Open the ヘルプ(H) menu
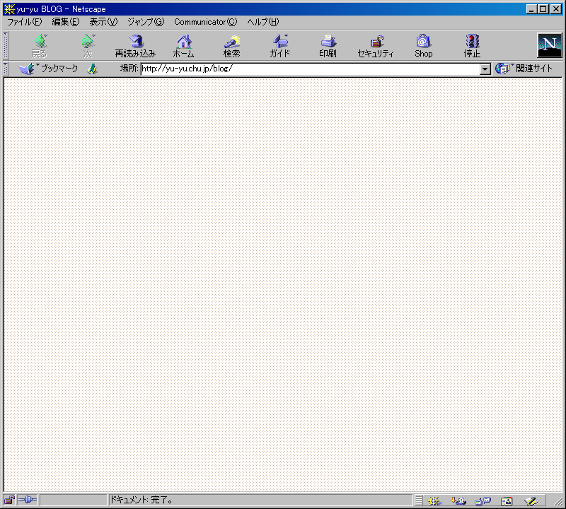566x509 pixels. click(x=262, y=22)
